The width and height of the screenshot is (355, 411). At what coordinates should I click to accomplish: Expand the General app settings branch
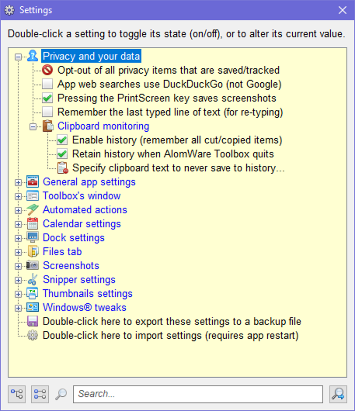pos(18,182)
